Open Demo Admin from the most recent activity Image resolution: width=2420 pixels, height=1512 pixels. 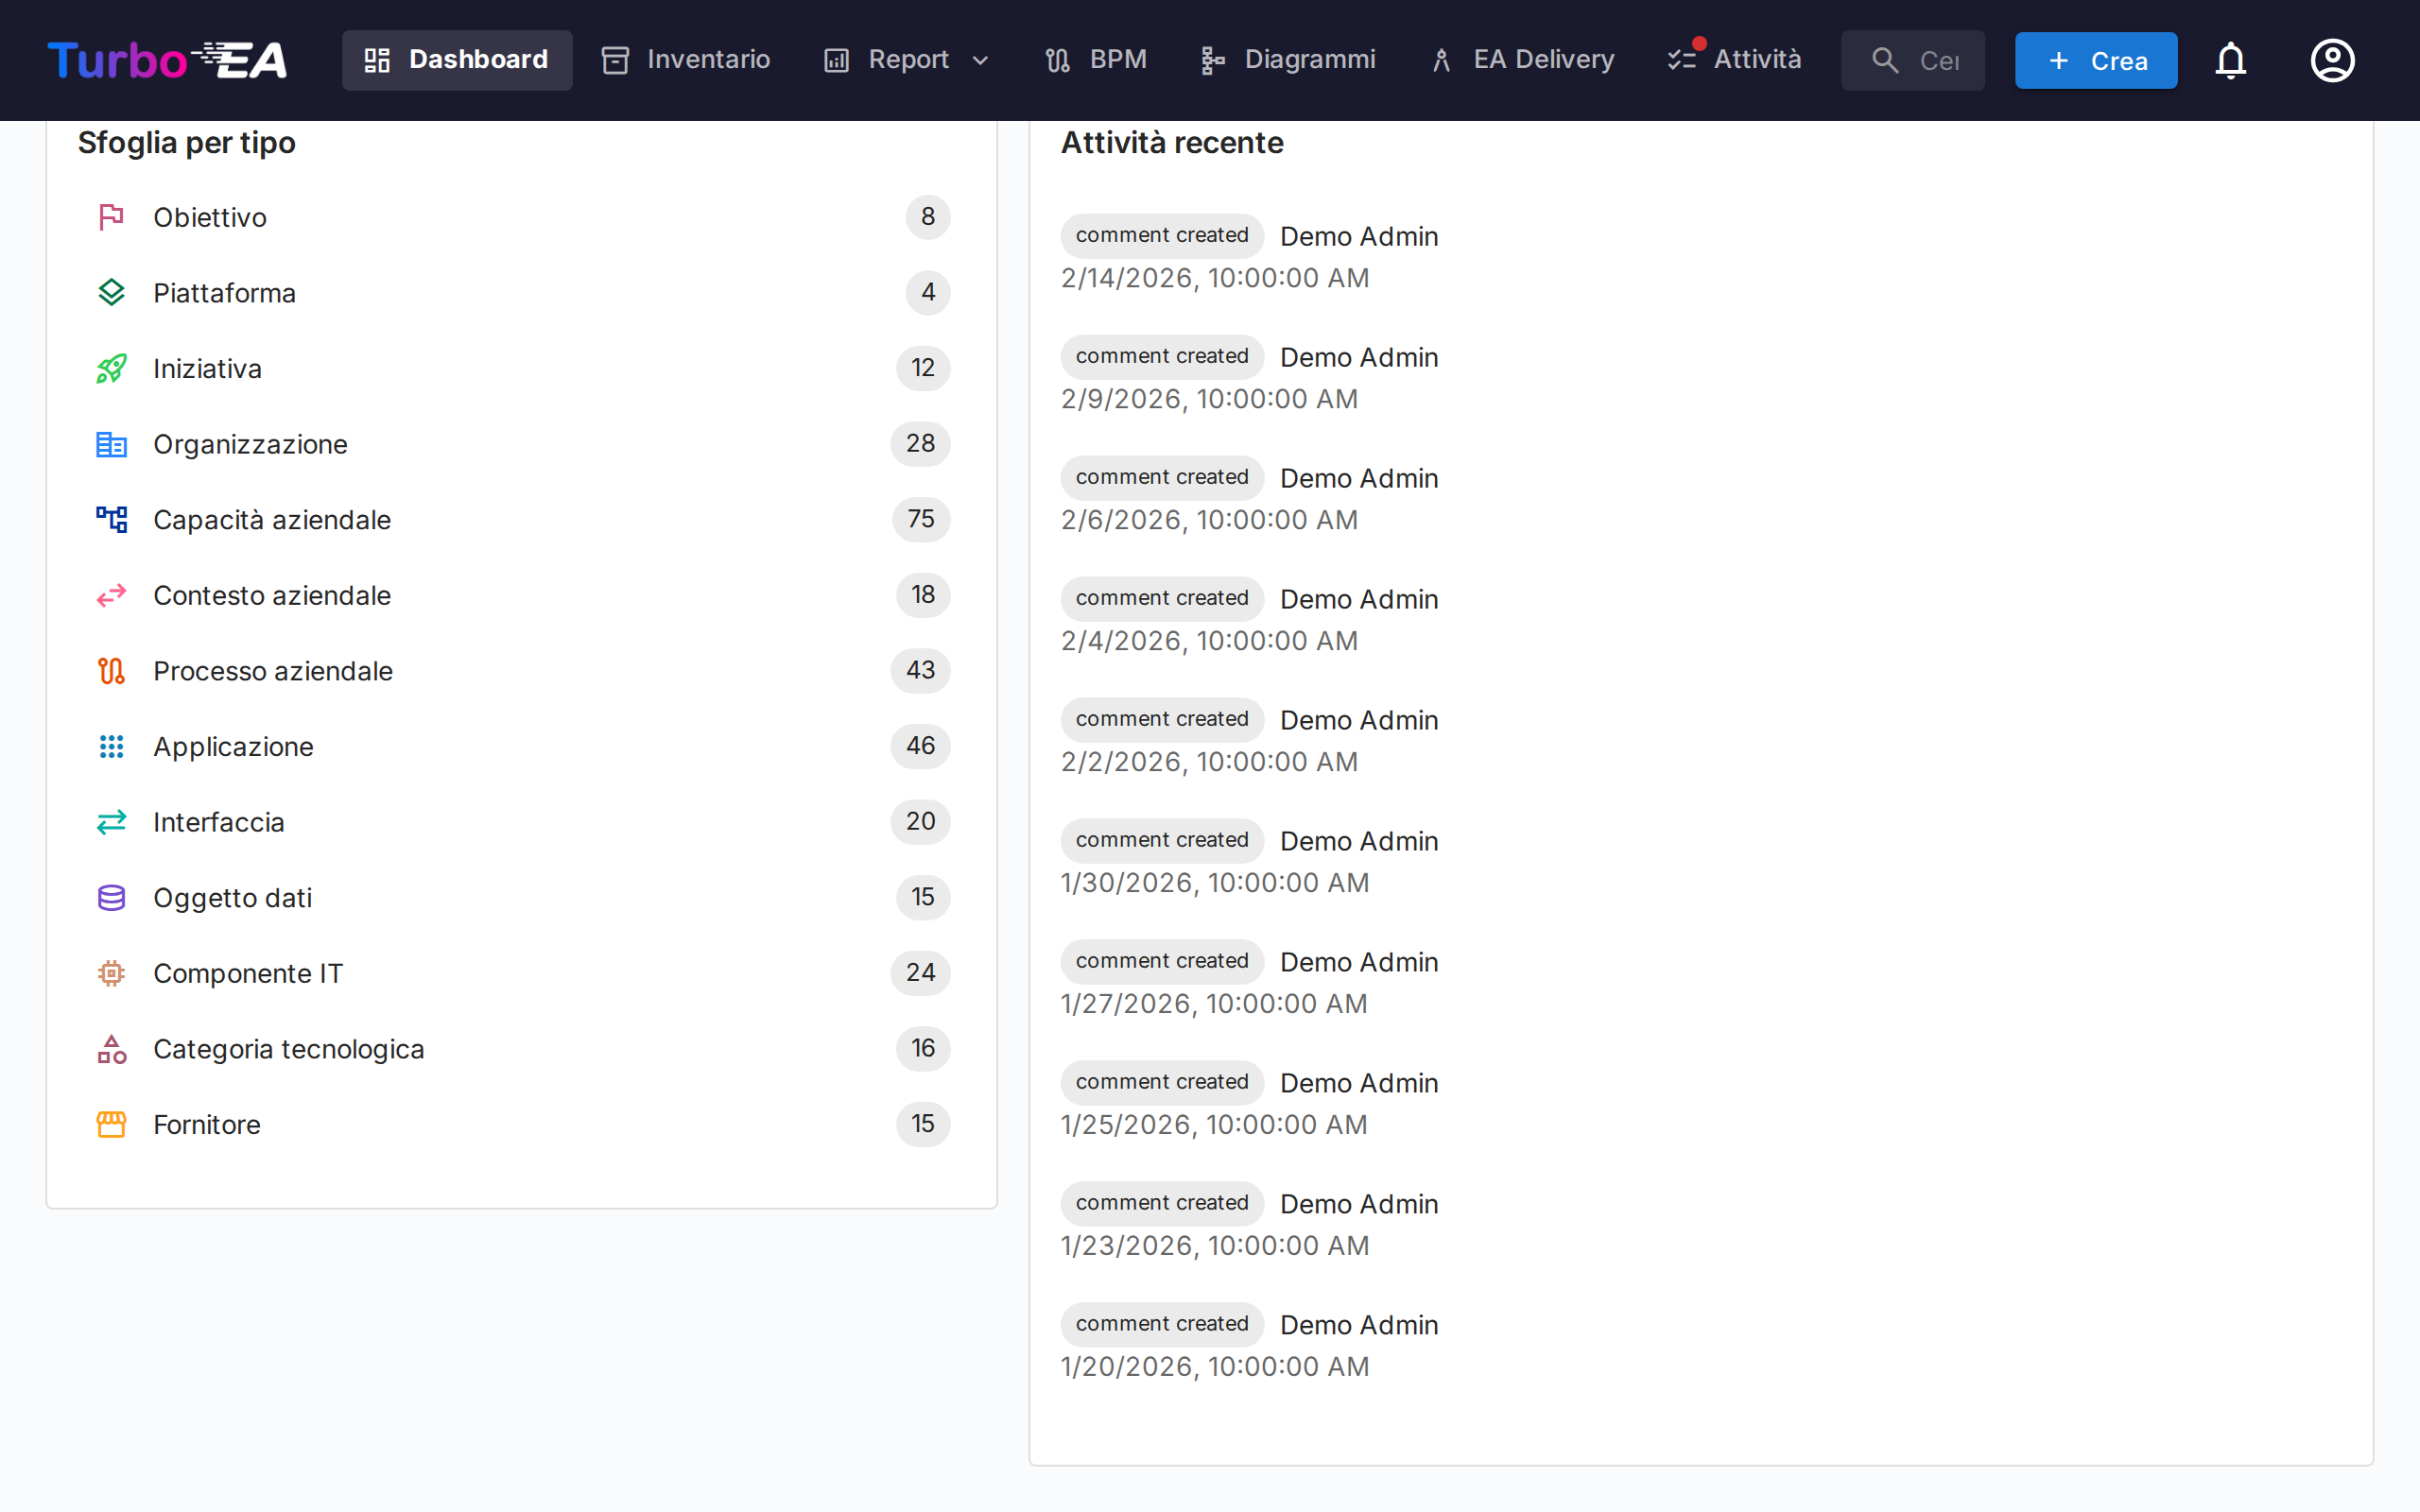pyautogui.click(x=1358, y=236)
